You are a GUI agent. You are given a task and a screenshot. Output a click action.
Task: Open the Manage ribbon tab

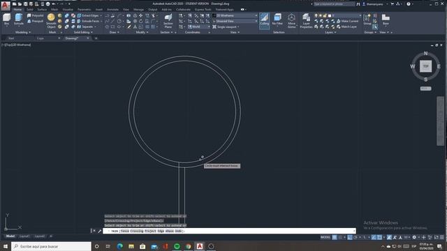pyautogui.click(x=138, y=9)
